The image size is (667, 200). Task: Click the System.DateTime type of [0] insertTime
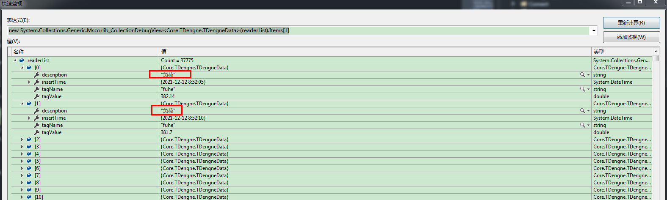(x=613, y=82)
